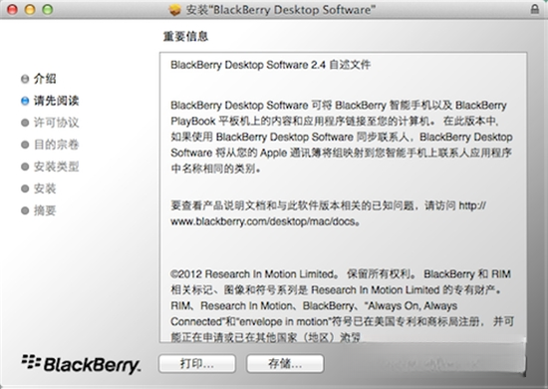Click the gray bullet next to 安装类型
This screenshot has width=548, height=389.
(25, 167)
